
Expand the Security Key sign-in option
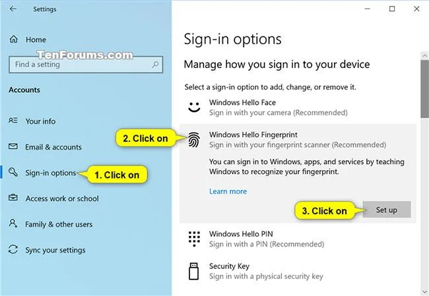coord(298,271)
